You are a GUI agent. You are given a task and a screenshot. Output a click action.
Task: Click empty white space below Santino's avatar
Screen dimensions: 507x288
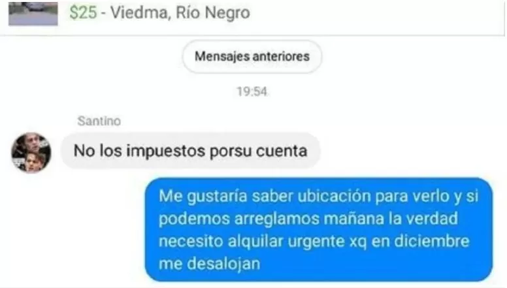click(x=65, y=226)
